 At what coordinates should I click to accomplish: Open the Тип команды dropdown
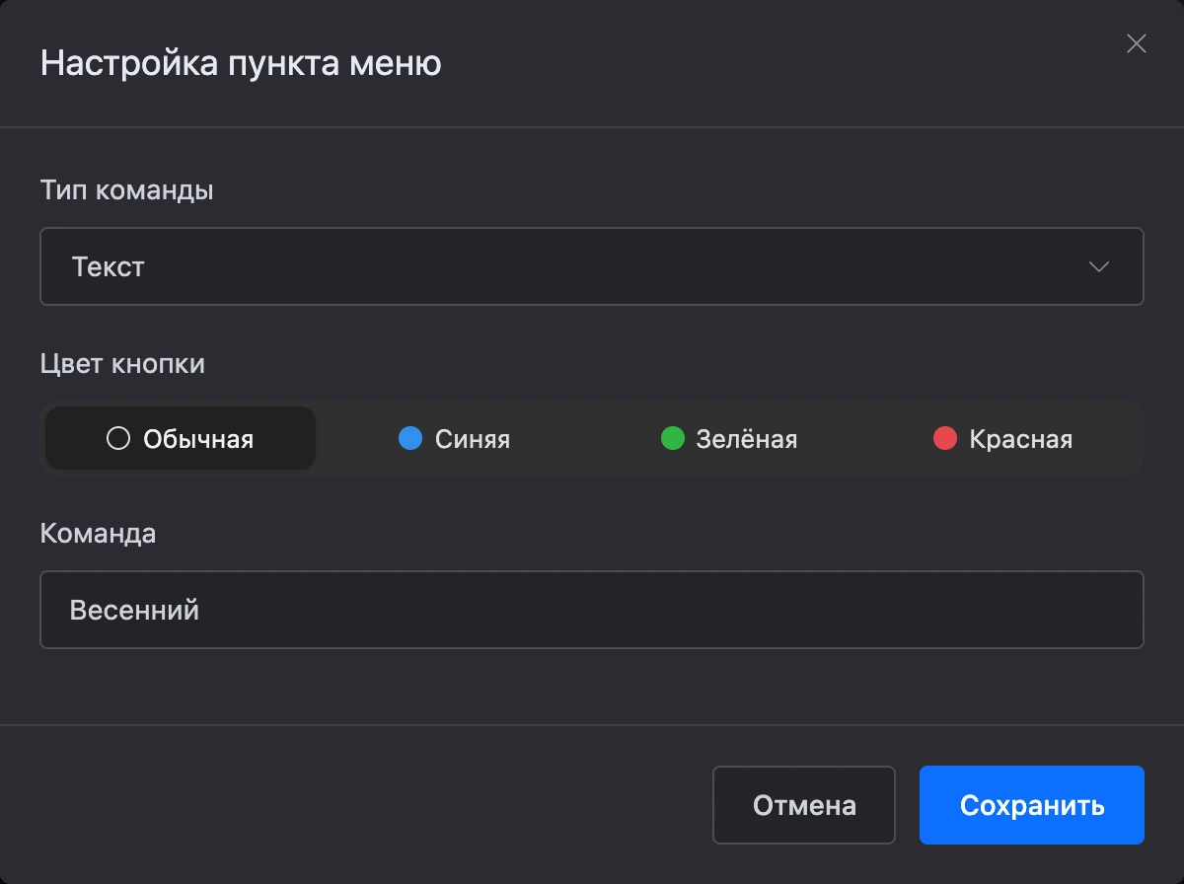coord(592,266)
